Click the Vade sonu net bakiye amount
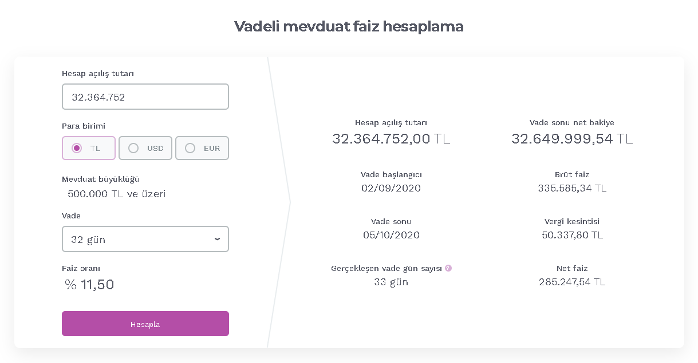Screen dimensions: 698x363 point(572,138)
